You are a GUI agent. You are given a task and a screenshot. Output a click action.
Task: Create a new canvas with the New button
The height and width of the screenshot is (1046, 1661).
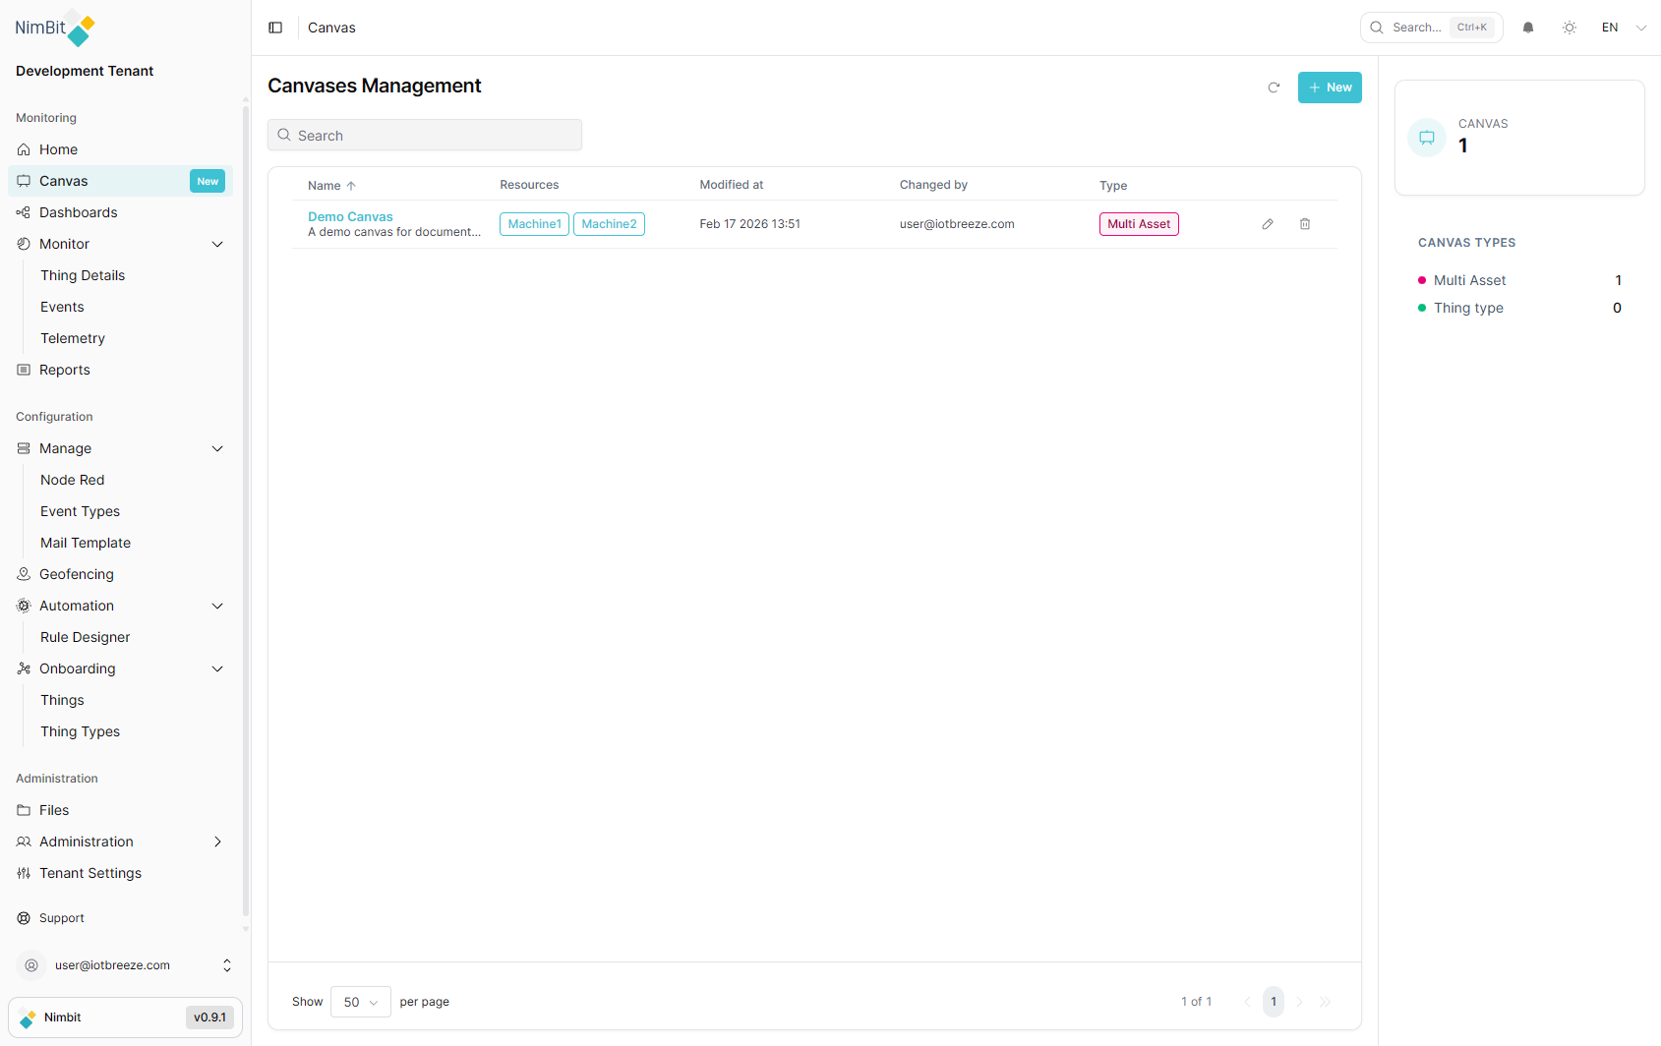(x=1330, y=87)
